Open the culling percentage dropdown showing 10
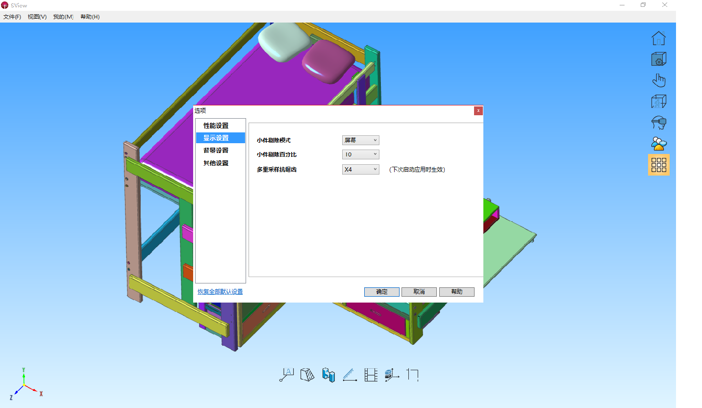Viewport: 702px width, 408px height. (360, 154)
